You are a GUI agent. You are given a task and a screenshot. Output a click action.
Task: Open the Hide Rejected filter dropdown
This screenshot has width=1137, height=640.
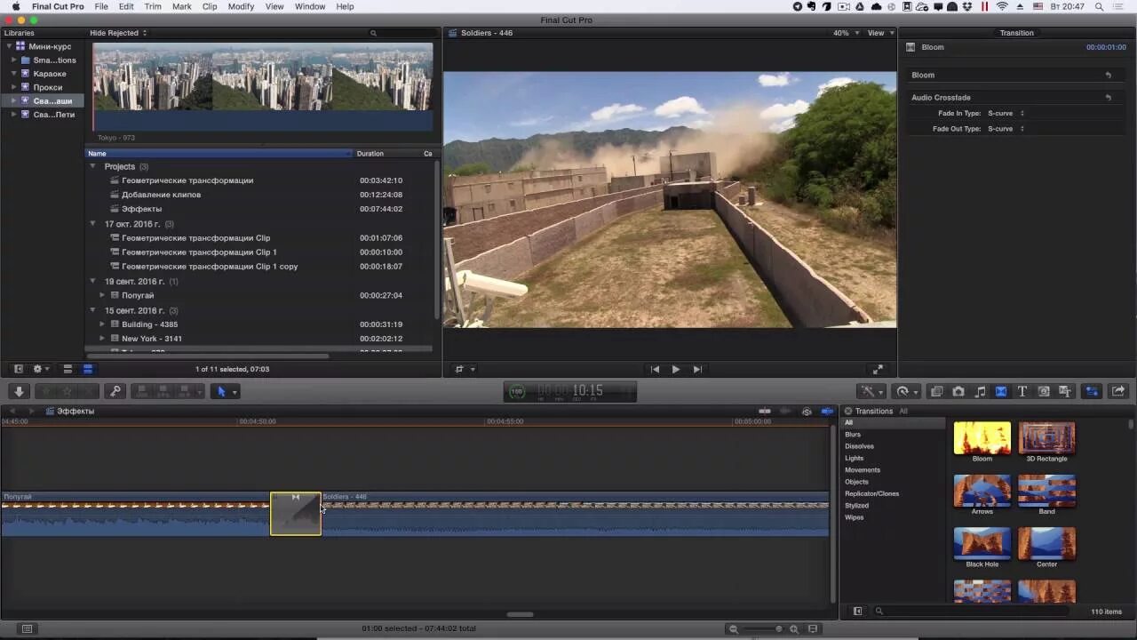click(118, 33)
